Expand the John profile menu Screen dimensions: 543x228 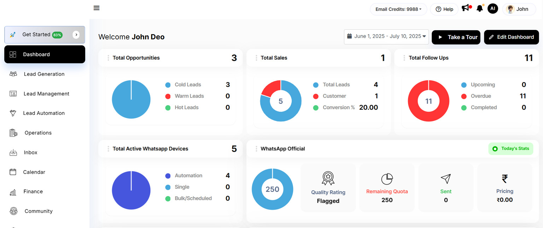coord(519,9)
